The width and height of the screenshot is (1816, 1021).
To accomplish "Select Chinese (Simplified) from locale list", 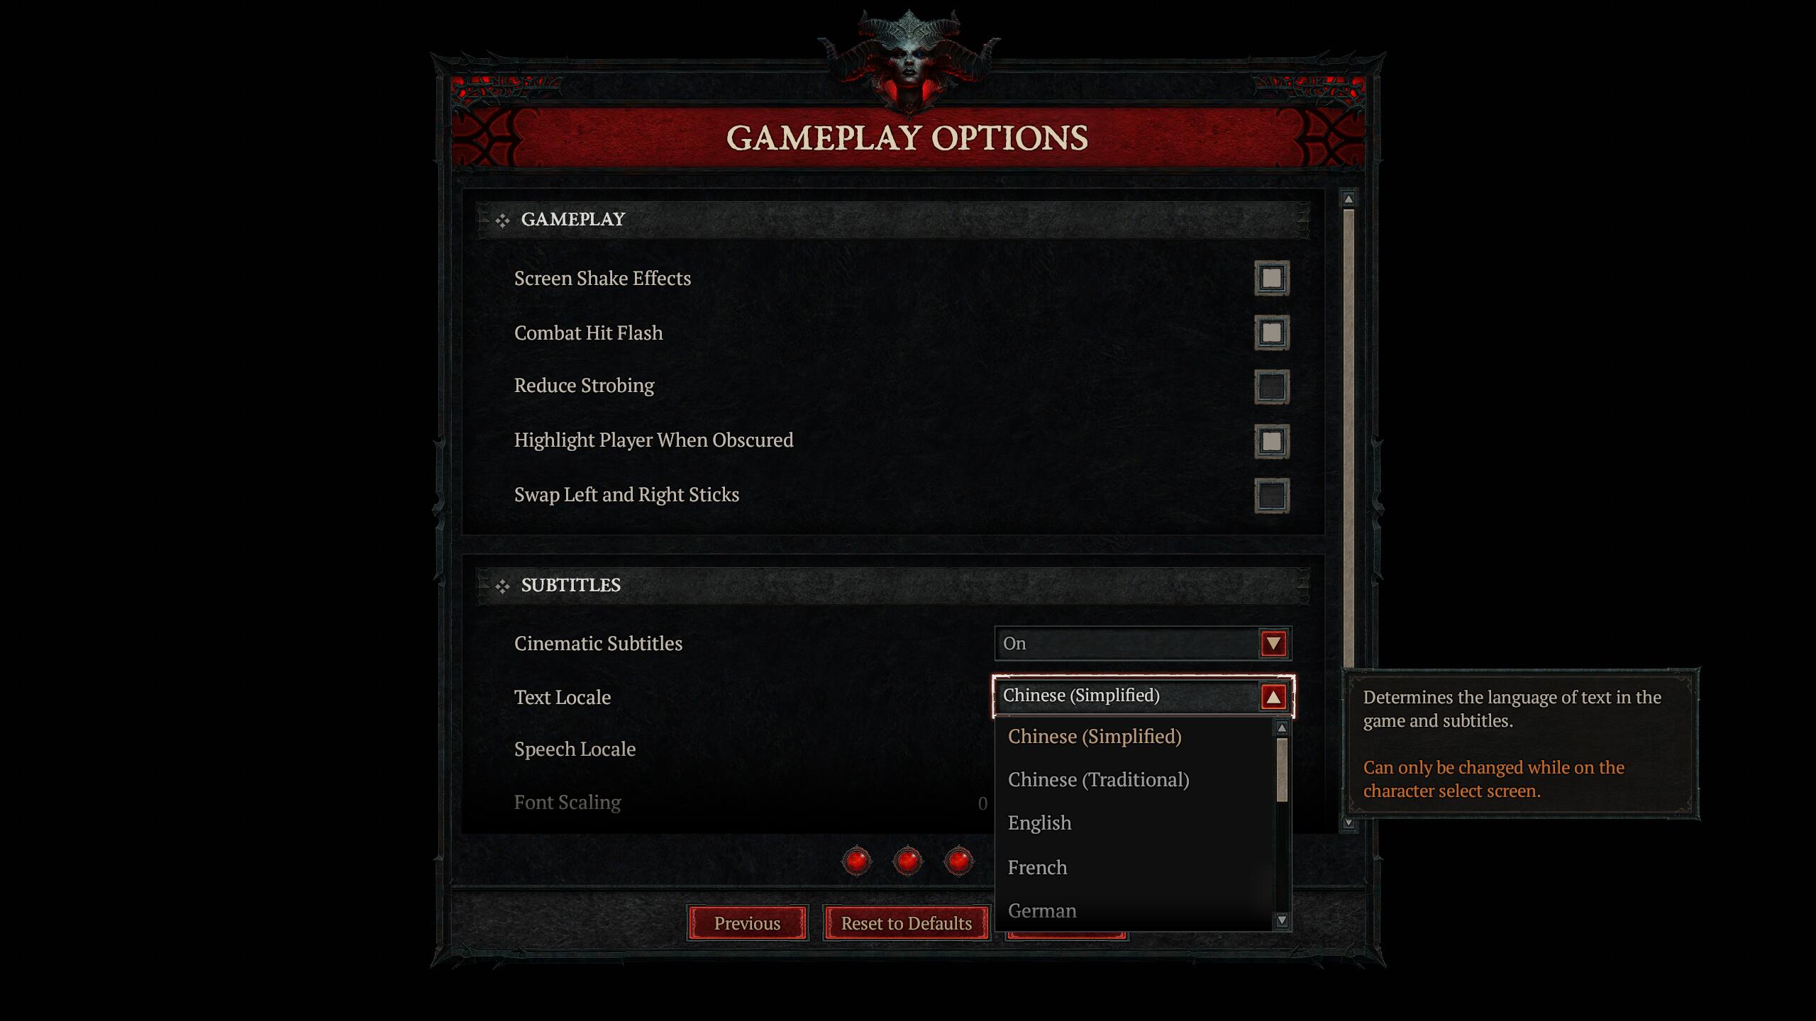I will pos(1094,735).
